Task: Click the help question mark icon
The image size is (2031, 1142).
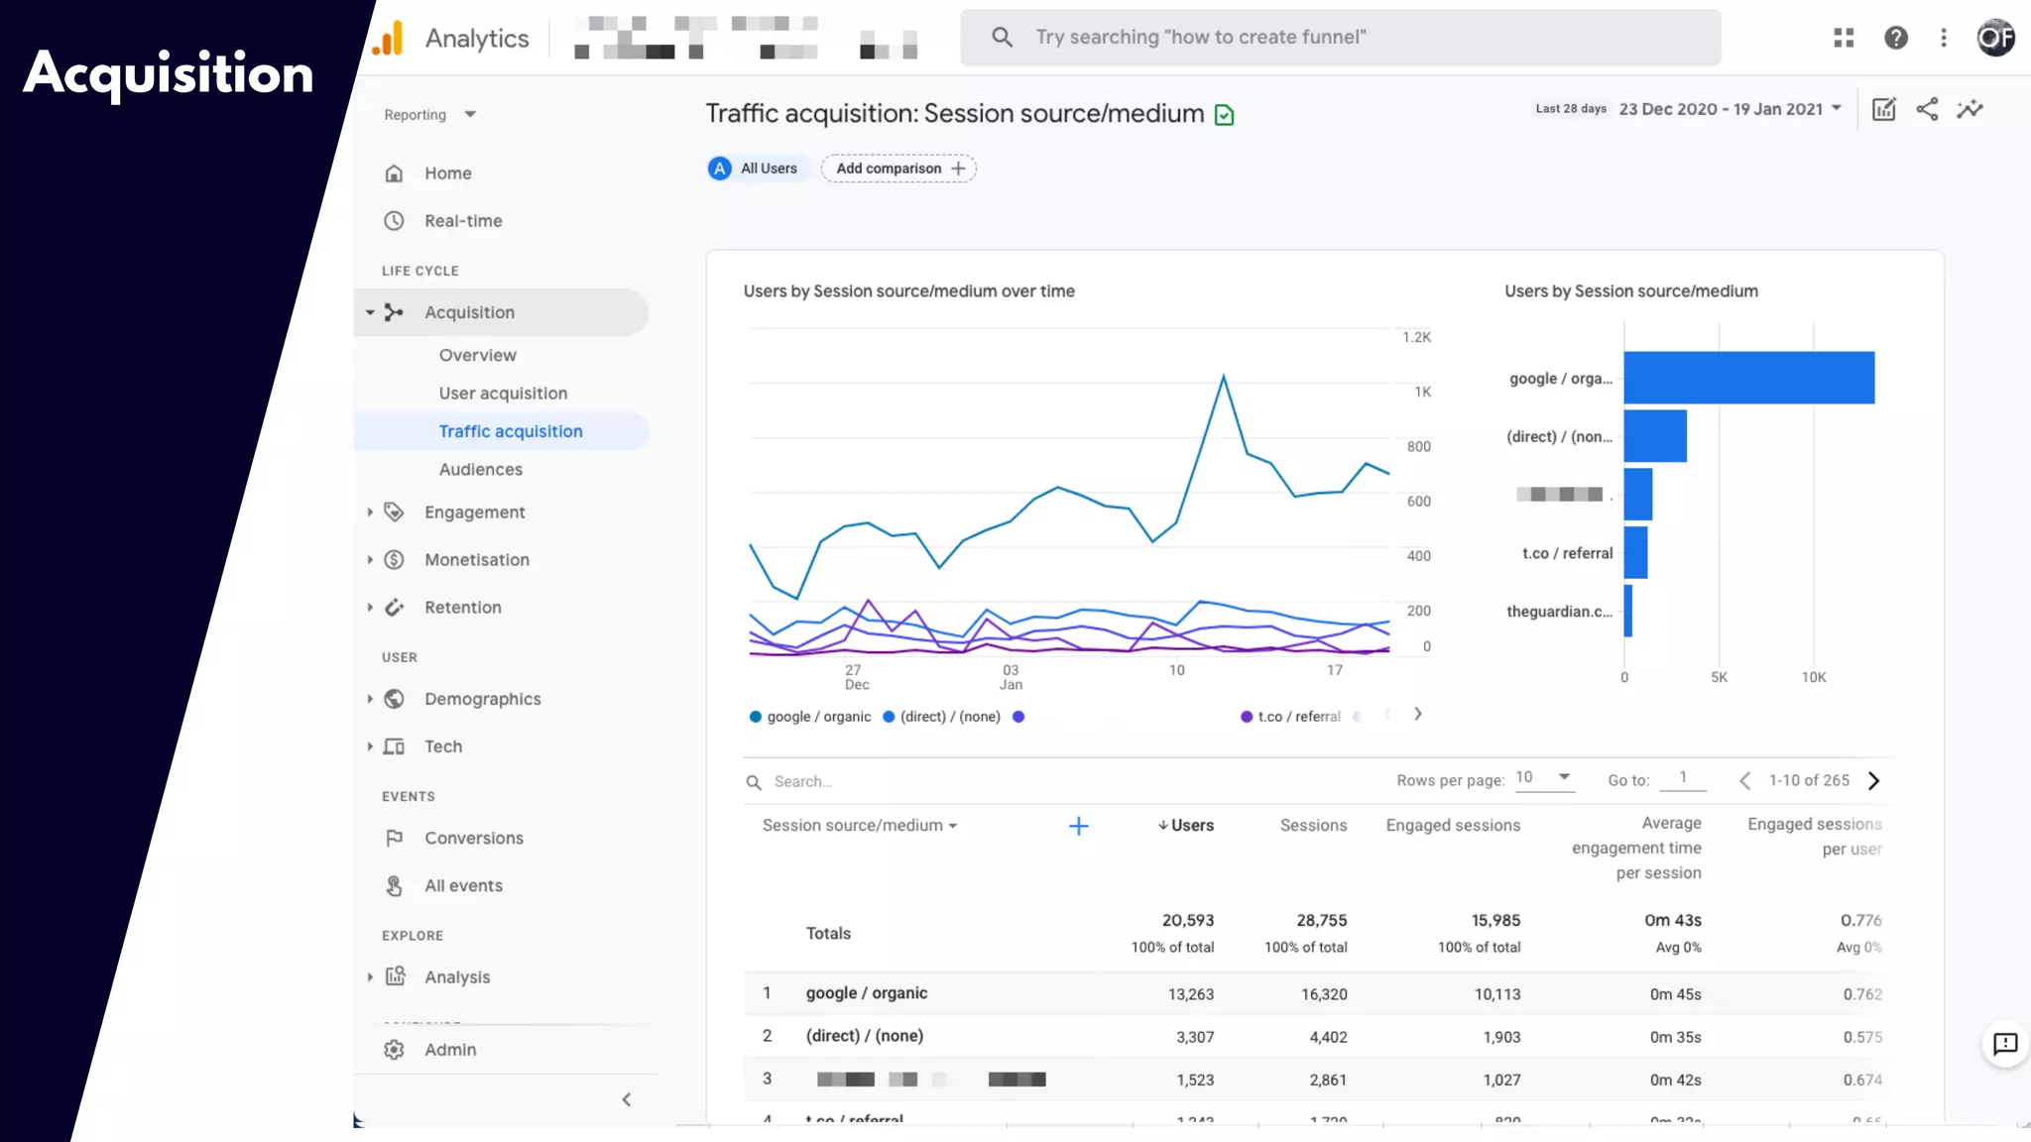Action: [1895, 38]
